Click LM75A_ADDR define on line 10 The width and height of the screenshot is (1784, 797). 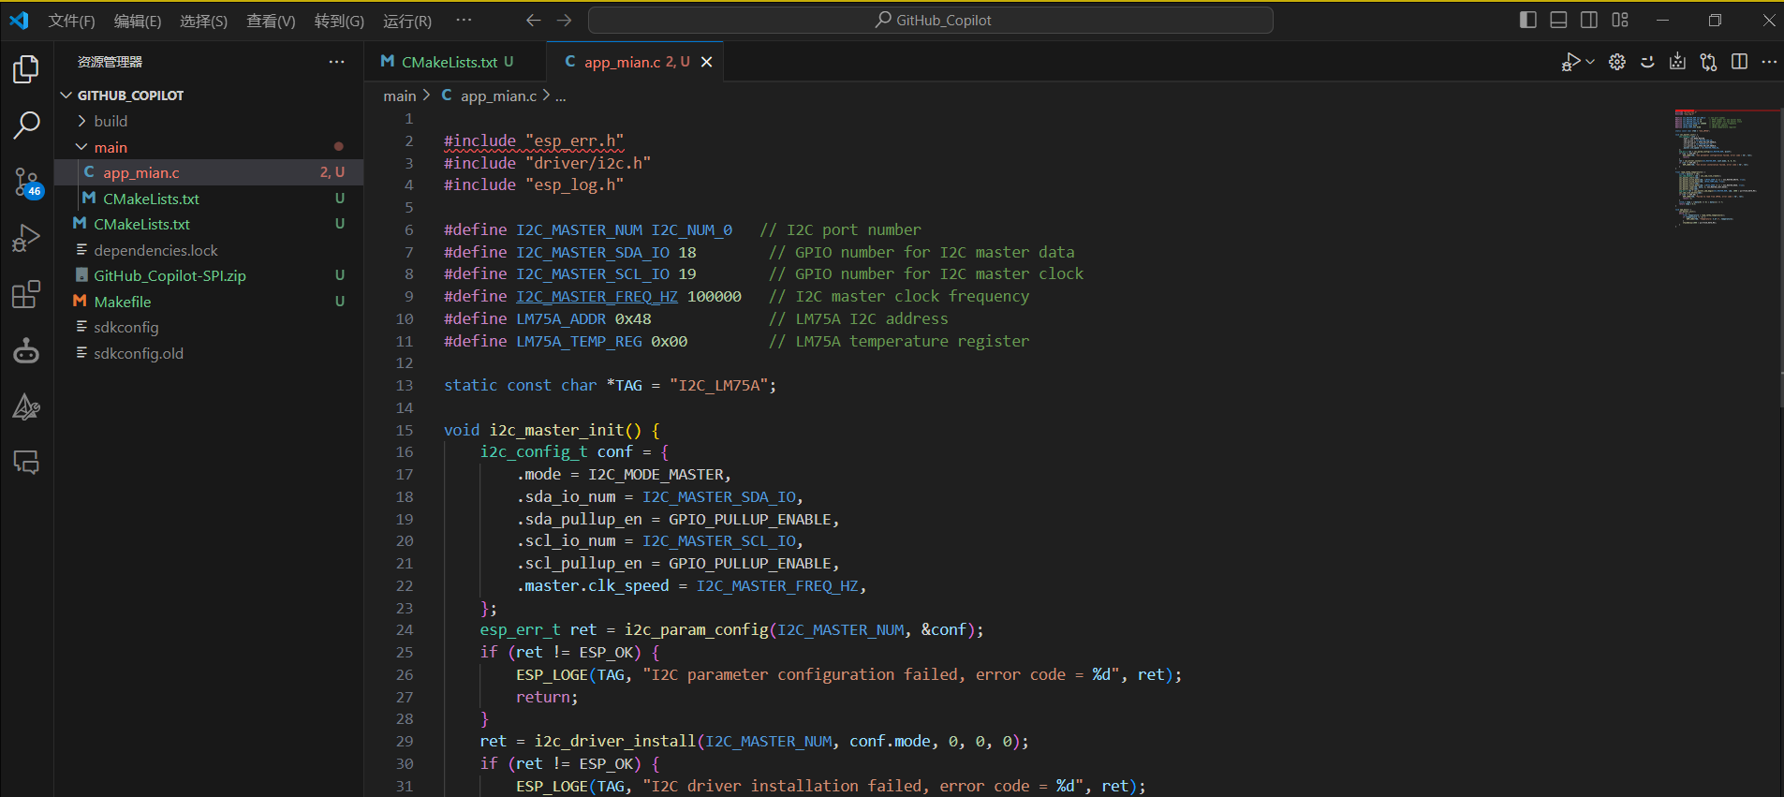click(561, 319)
